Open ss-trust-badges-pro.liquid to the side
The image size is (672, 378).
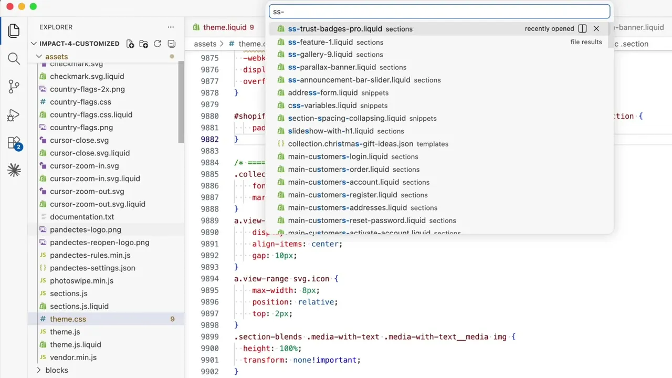click(x=582, y=29)
